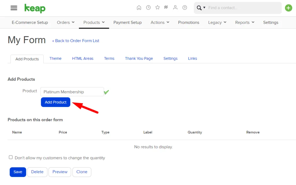Image resolution: width=296 pixels, height=185 pixels.
Task: Expand the Orders dropdown menu
Action: coord(66,22)
